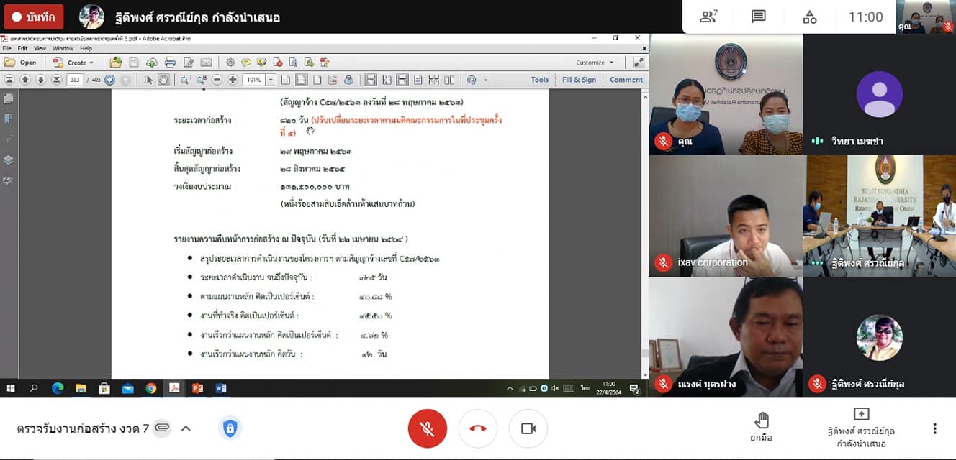The width and height of the screenshot is (956, 460).
Task: Click the page number field showing 383
Action: coord(74,80)
